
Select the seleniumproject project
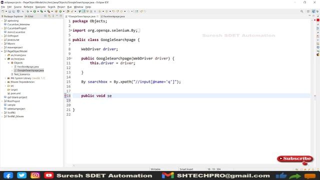[x=16, y=109]
